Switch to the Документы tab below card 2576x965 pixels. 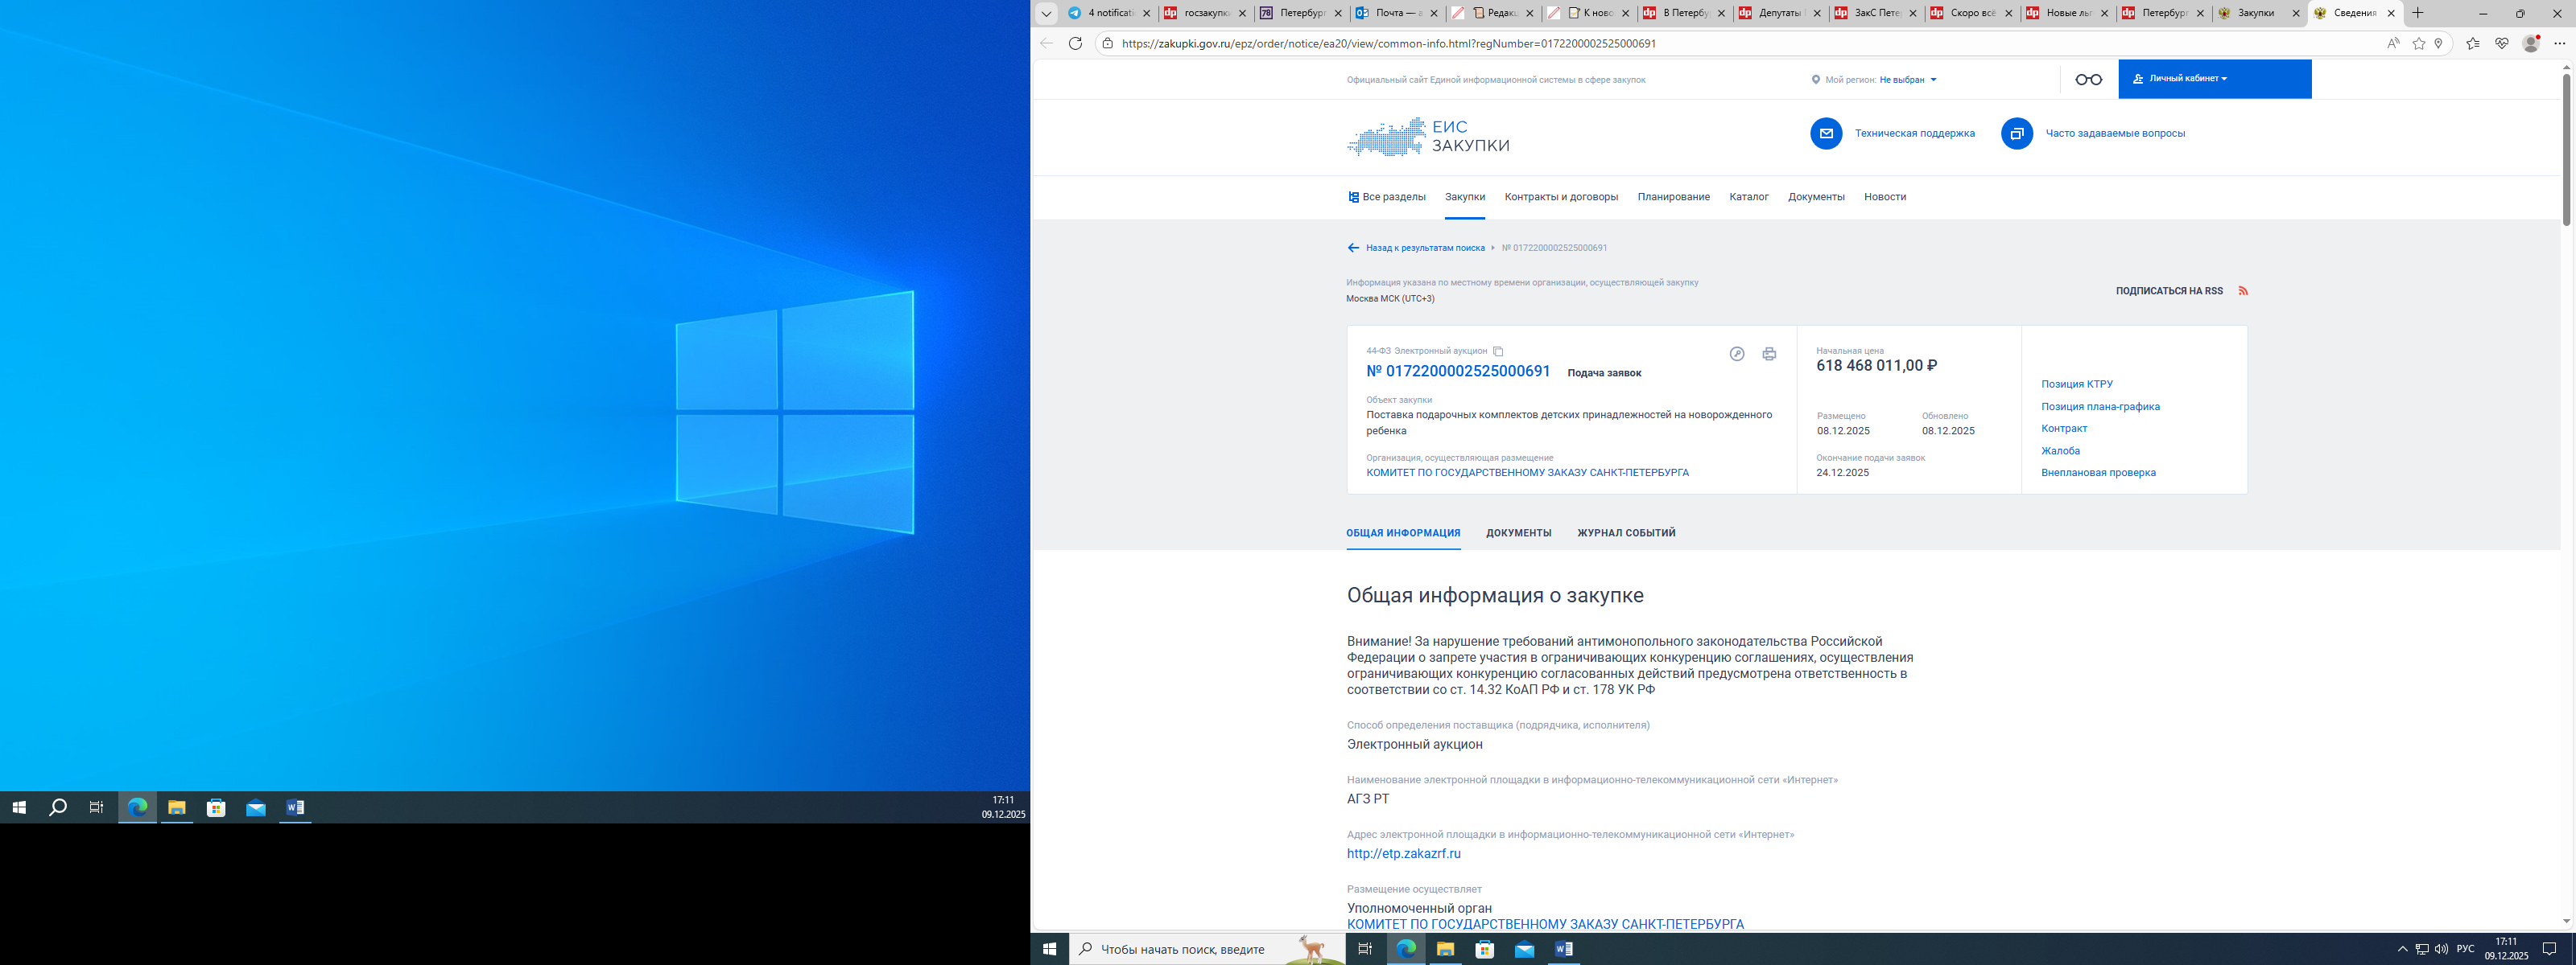[x=1518, y=533]
